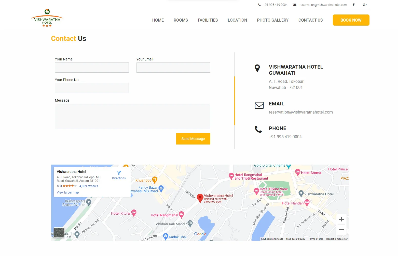Screen dimensions: 398x256
Task: Click the Hotel Divine View map pin
Action: (x=256, y=191)
